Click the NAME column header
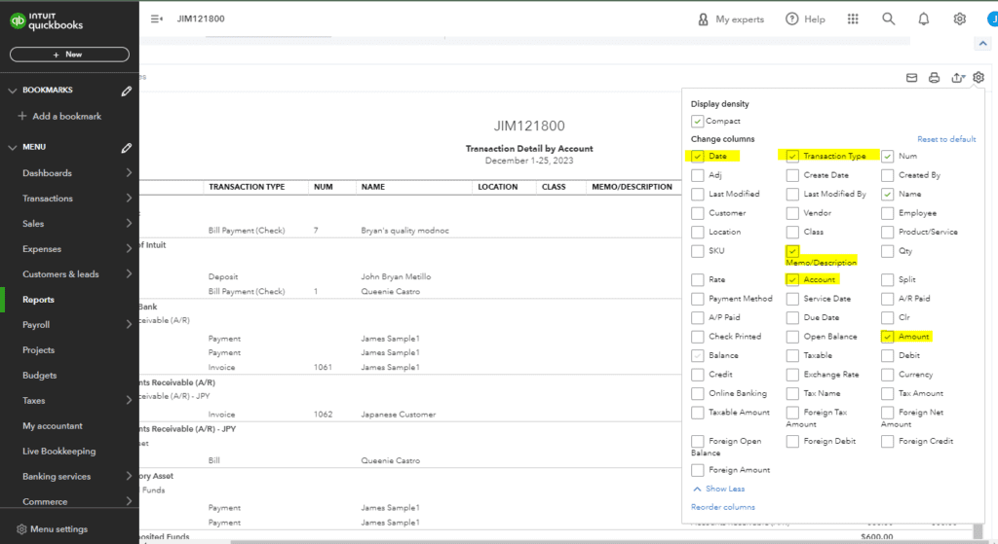Viewport: 998px width, 544px height. tap(373, 187)
